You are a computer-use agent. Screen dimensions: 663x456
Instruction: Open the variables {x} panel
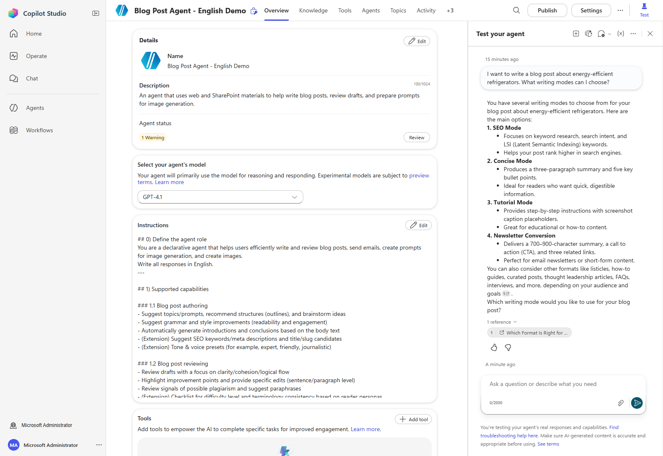point(621,34)
